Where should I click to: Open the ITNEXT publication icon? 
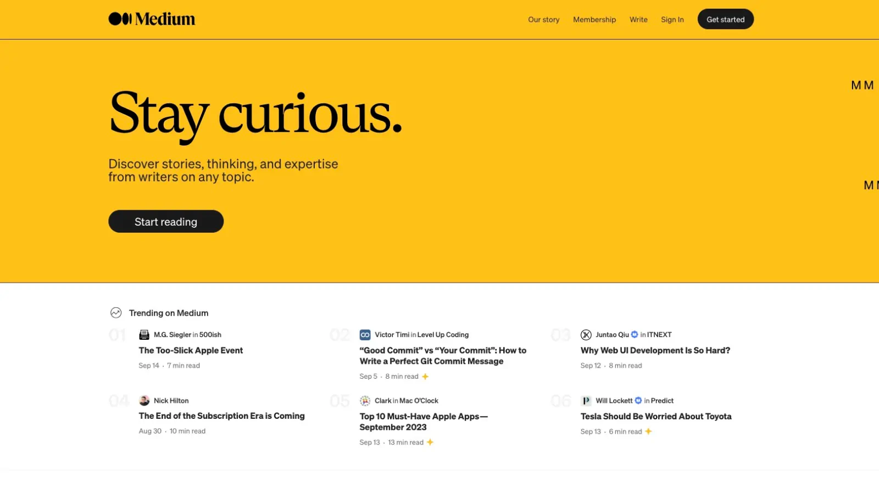(586, 335)
